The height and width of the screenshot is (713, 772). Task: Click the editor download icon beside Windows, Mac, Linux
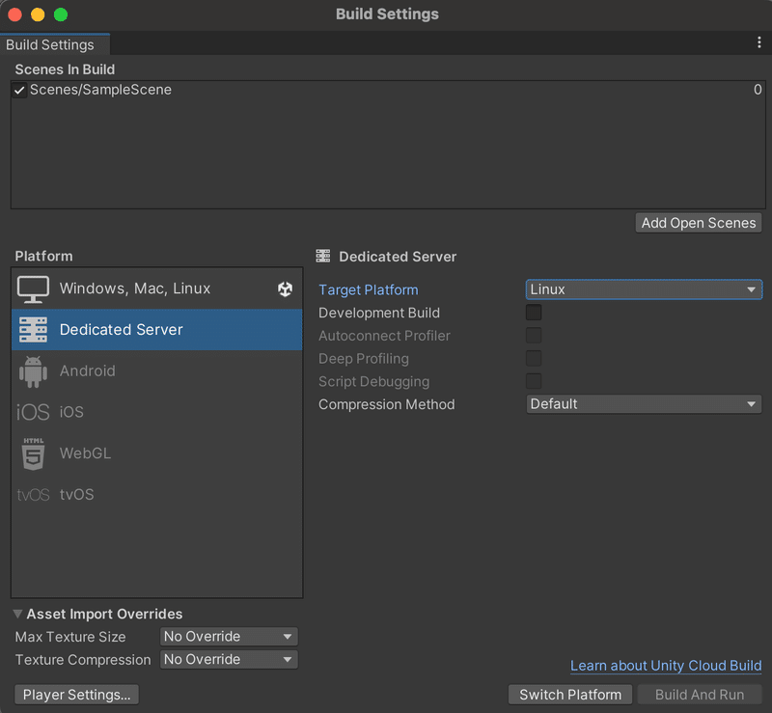[x=288, y=288]
